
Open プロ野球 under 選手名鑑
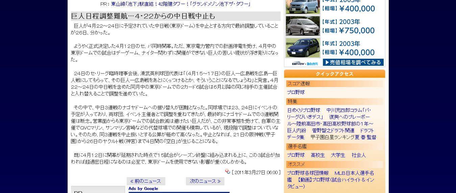(x=296, y=155)
